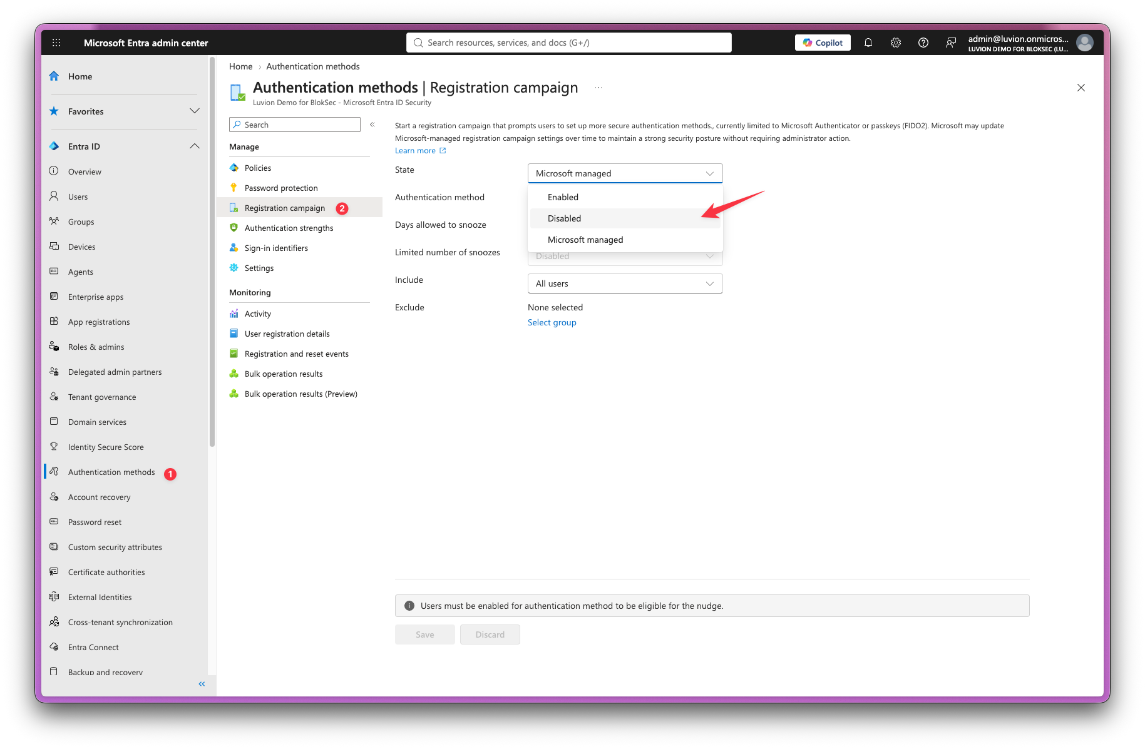Click the User registration details icon
This screenshot has height=749, width=1145.
(234, 334)
